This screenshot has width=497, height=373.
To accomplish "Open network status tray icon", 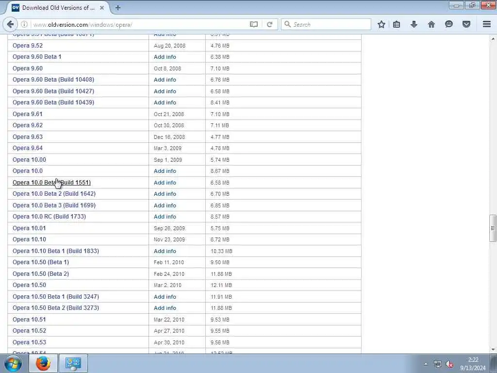I will (438, 364).
